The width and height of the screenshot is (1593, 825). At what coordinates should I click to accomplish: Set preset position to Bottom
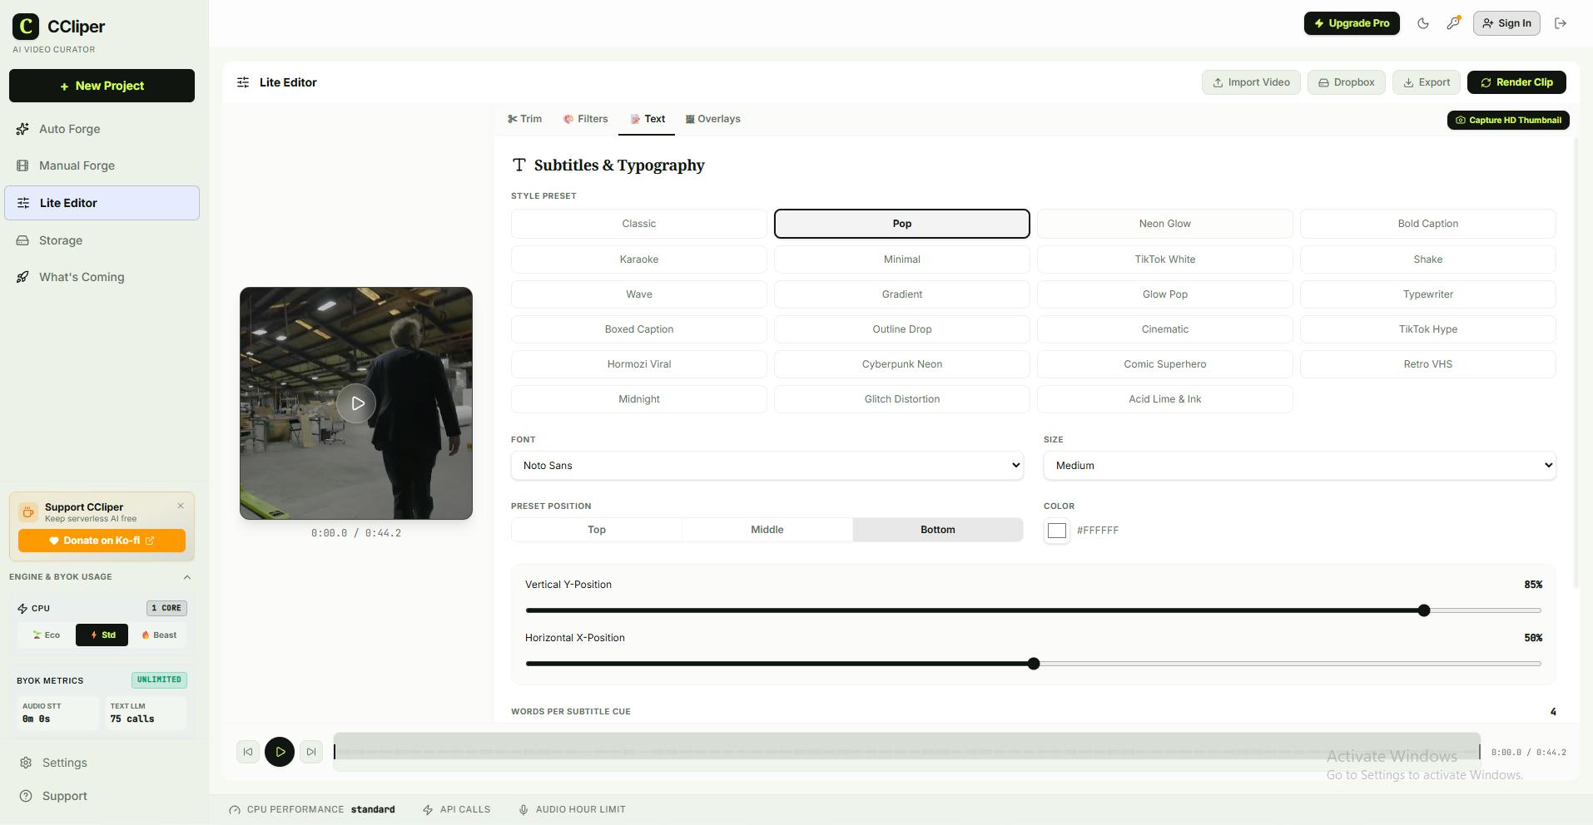click(938, 530)
